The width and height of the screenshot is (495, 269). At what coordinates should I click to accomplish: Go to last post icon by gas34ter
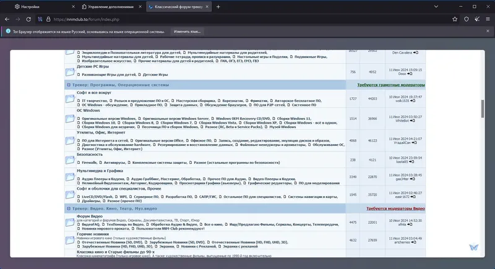[412, 179]
